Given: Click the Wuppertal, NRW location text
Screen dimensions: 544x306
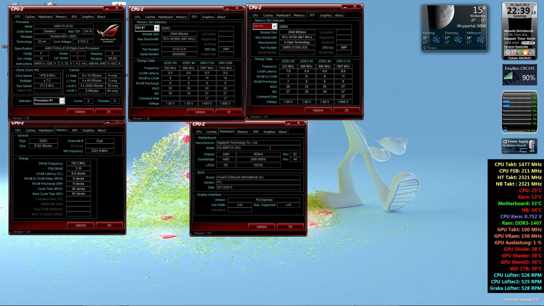Looking at the screenshot, I should pyautogui.click(x=471, y=26).
